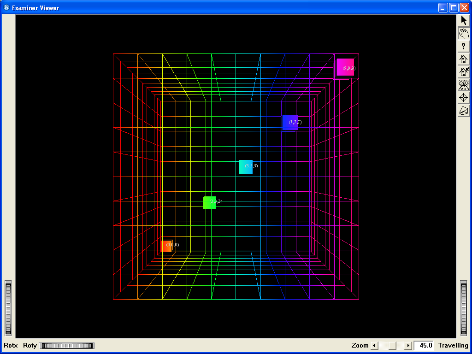Click the cyan cube labeled (5,5,5)

245,167
